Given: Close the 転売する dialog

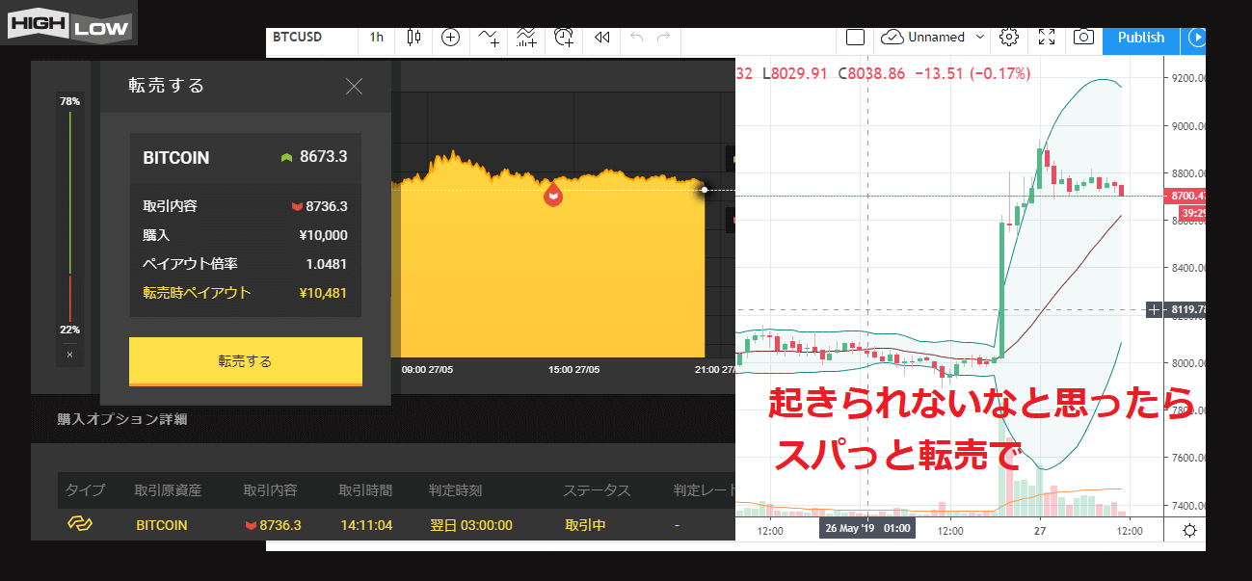Looking at the screenshot, I should point(354,86).
